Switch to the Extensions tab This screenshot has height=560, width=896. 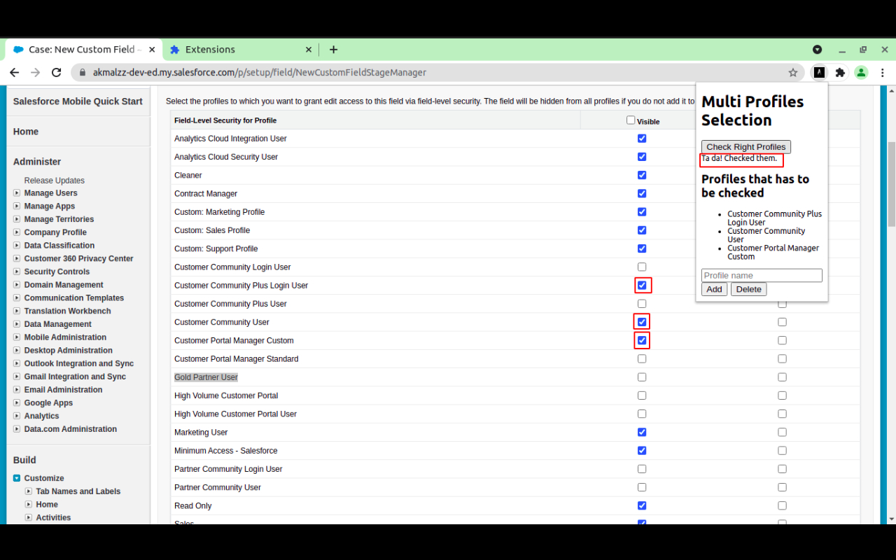coord(241,50)
